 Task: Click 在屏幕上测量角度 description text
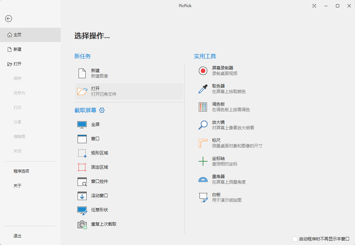click(229, 182)
